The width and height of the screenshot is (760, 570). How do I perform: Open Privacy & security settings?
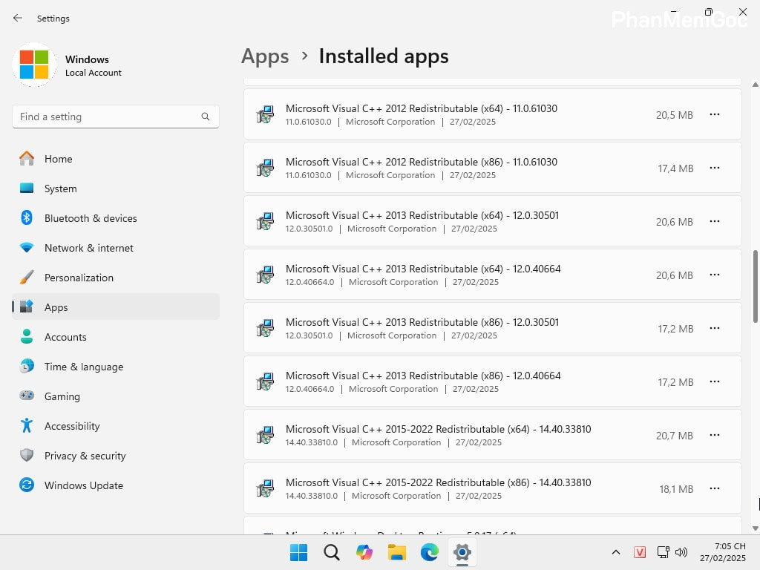[x=84, y=456]
